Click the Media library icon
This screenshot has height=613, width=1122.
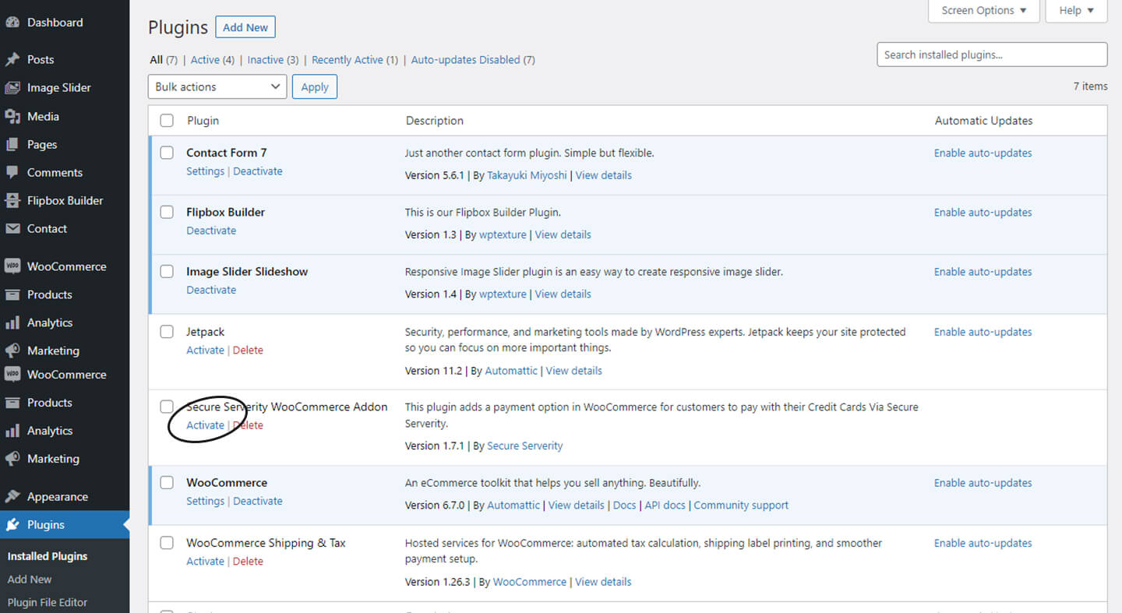(x=12, y=116)
